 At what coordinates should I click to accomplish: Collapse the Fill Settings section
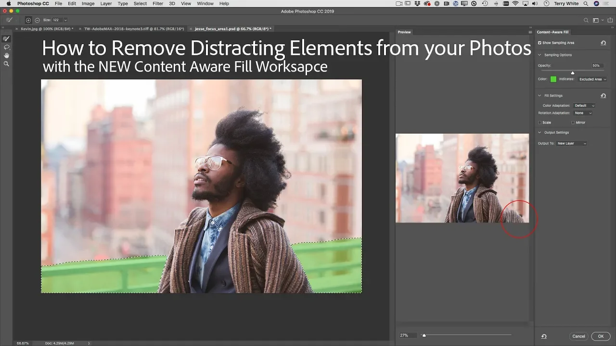coord(540,96)
